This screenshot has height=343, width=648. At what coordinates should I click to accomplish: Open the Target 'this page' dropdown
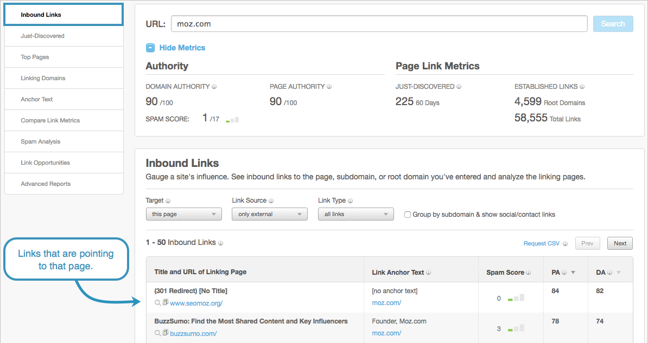184,214
